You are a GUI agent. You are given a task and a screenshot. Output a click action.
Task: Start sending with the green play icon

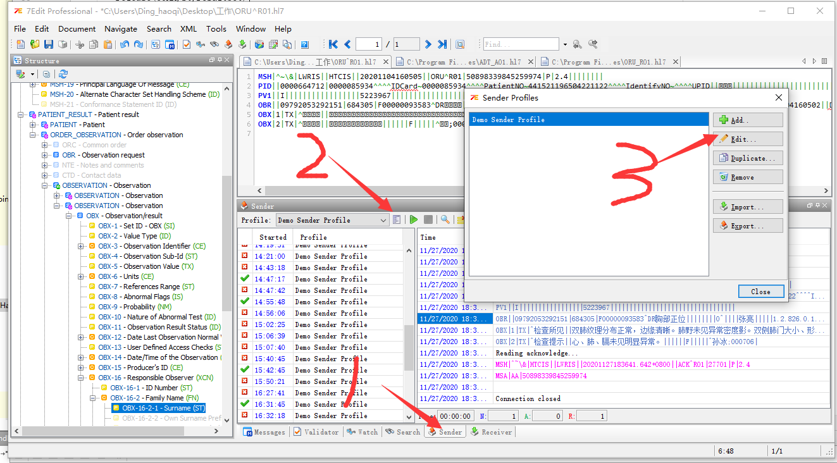click(413, 219)
